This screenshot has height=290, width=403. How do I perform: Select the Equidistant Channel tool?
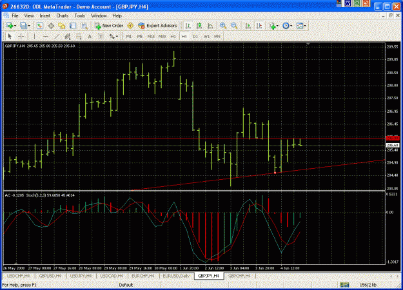tap(68, 37)
